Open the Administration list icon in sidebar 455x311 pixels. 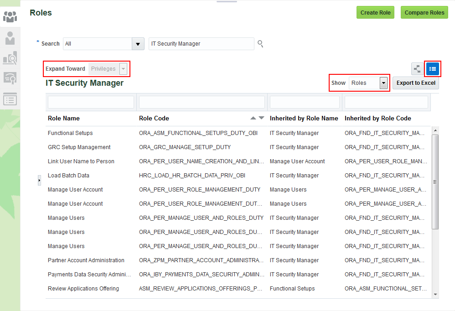(10, 98)
